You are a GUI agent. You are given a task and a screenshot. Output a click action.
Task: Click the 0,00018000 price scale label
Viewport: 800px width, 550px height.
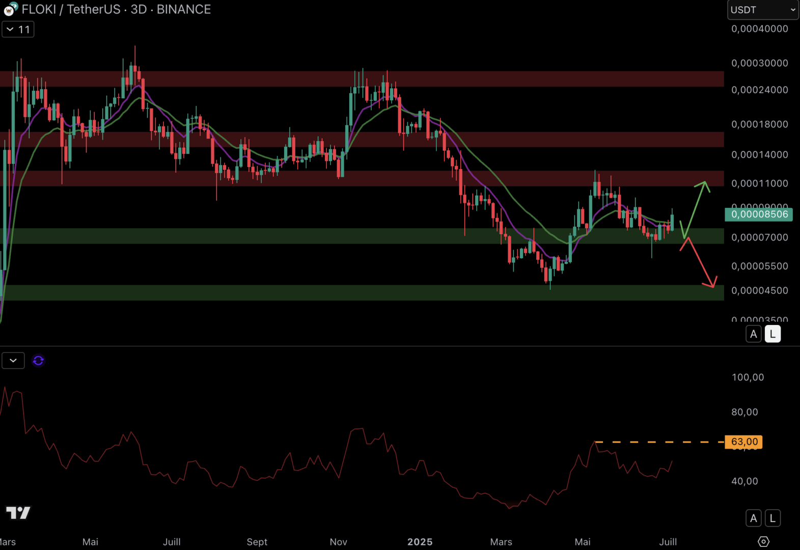760,124
